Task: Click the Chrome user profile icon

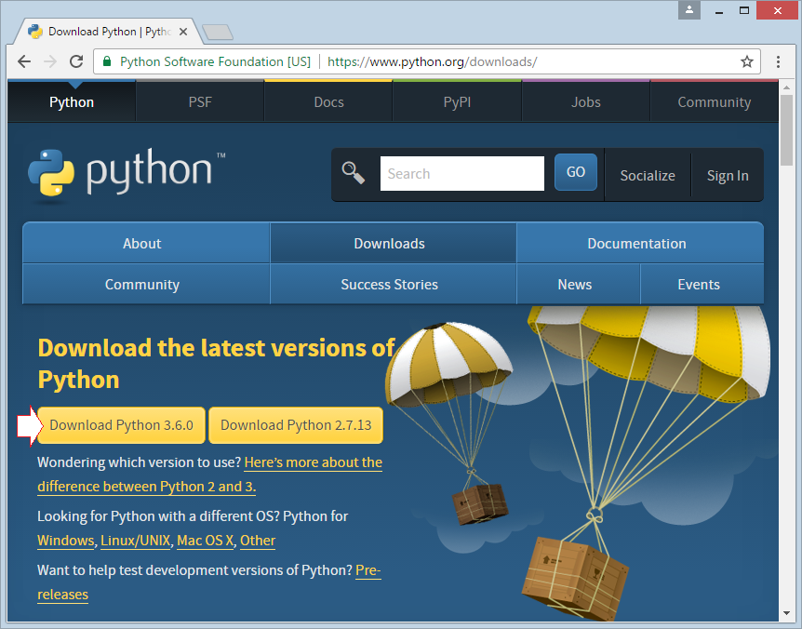Action: [x=689, y=10]
